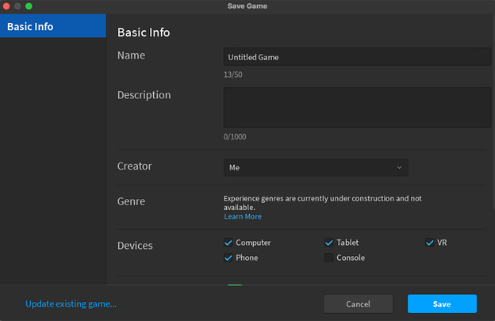Screen dimensions: 495x321
Task: Open the Creator dropdown
Action: pos(315,167)
